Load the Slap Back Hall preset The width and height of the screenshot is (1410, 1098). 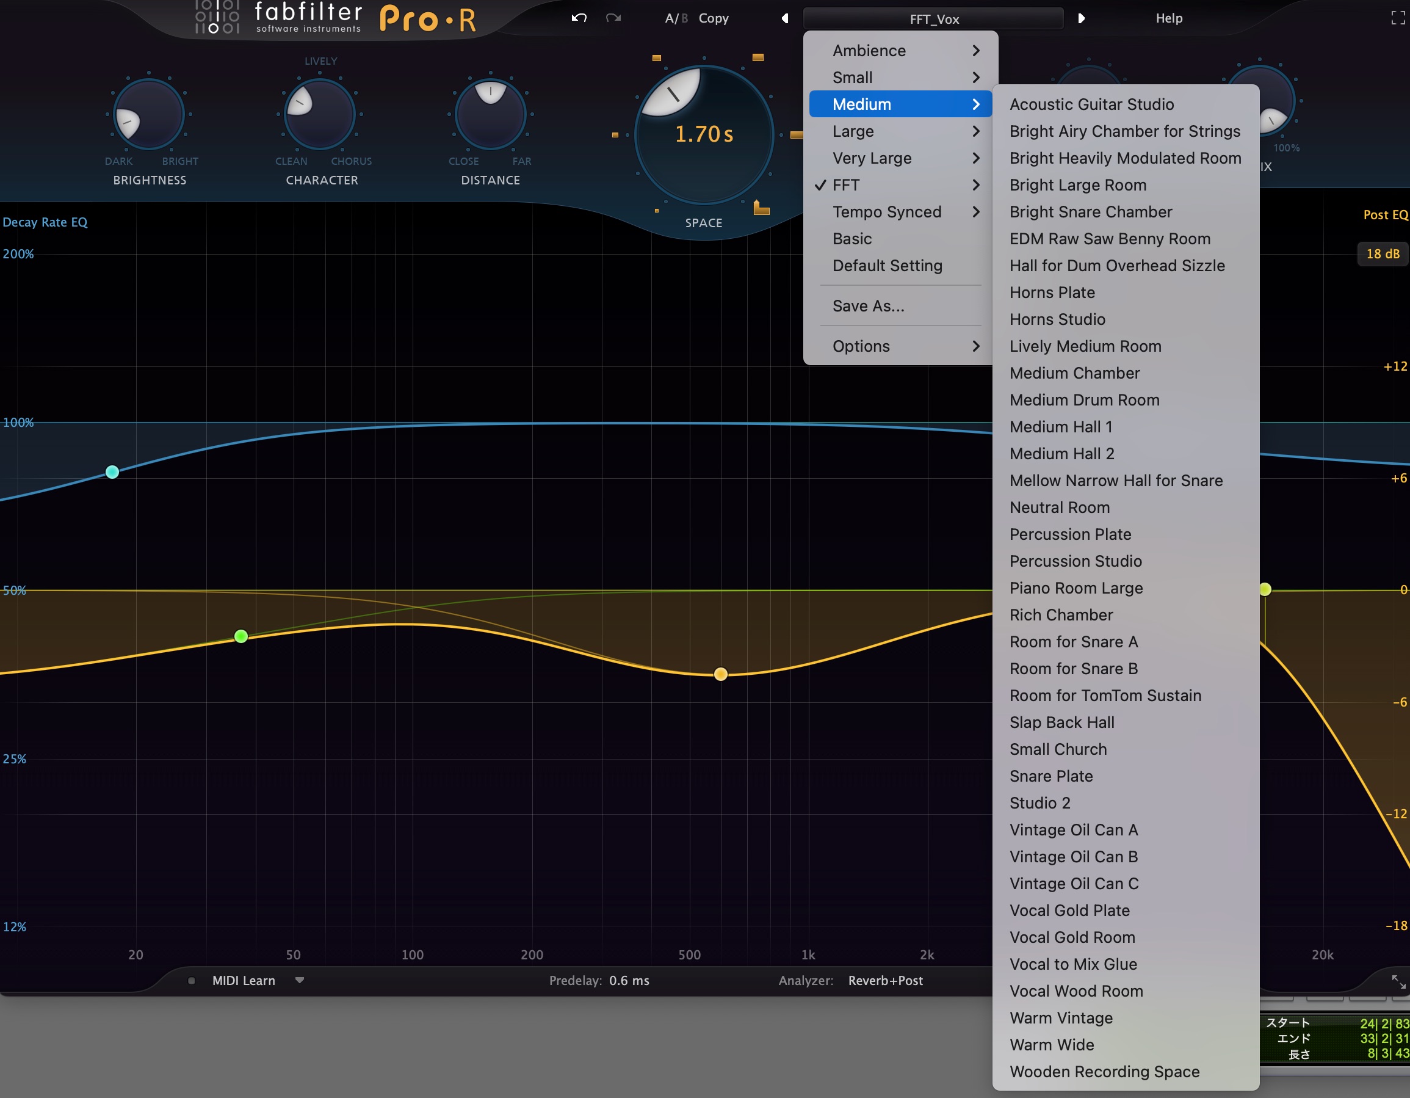click(x=1126, y=722)
